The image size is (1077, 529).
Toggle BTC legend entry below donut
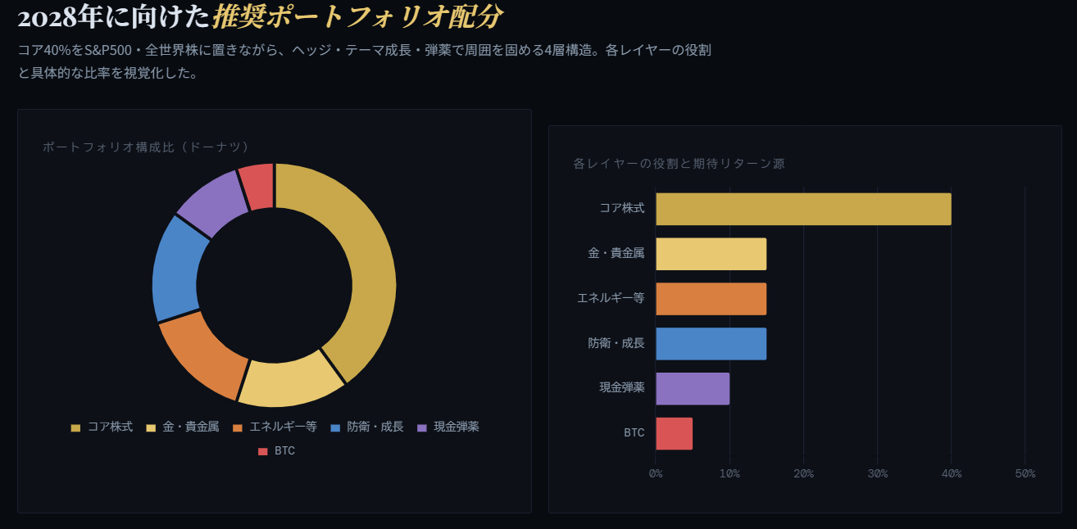[276, 450]
